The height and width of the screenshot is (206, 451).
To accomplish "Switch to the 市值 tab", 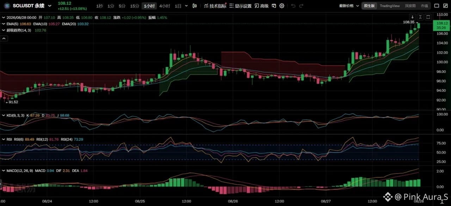I will 424,6.
